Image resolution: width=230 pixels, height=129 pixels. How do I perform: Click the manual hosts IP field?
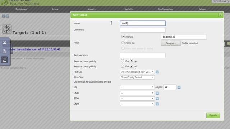184,37
